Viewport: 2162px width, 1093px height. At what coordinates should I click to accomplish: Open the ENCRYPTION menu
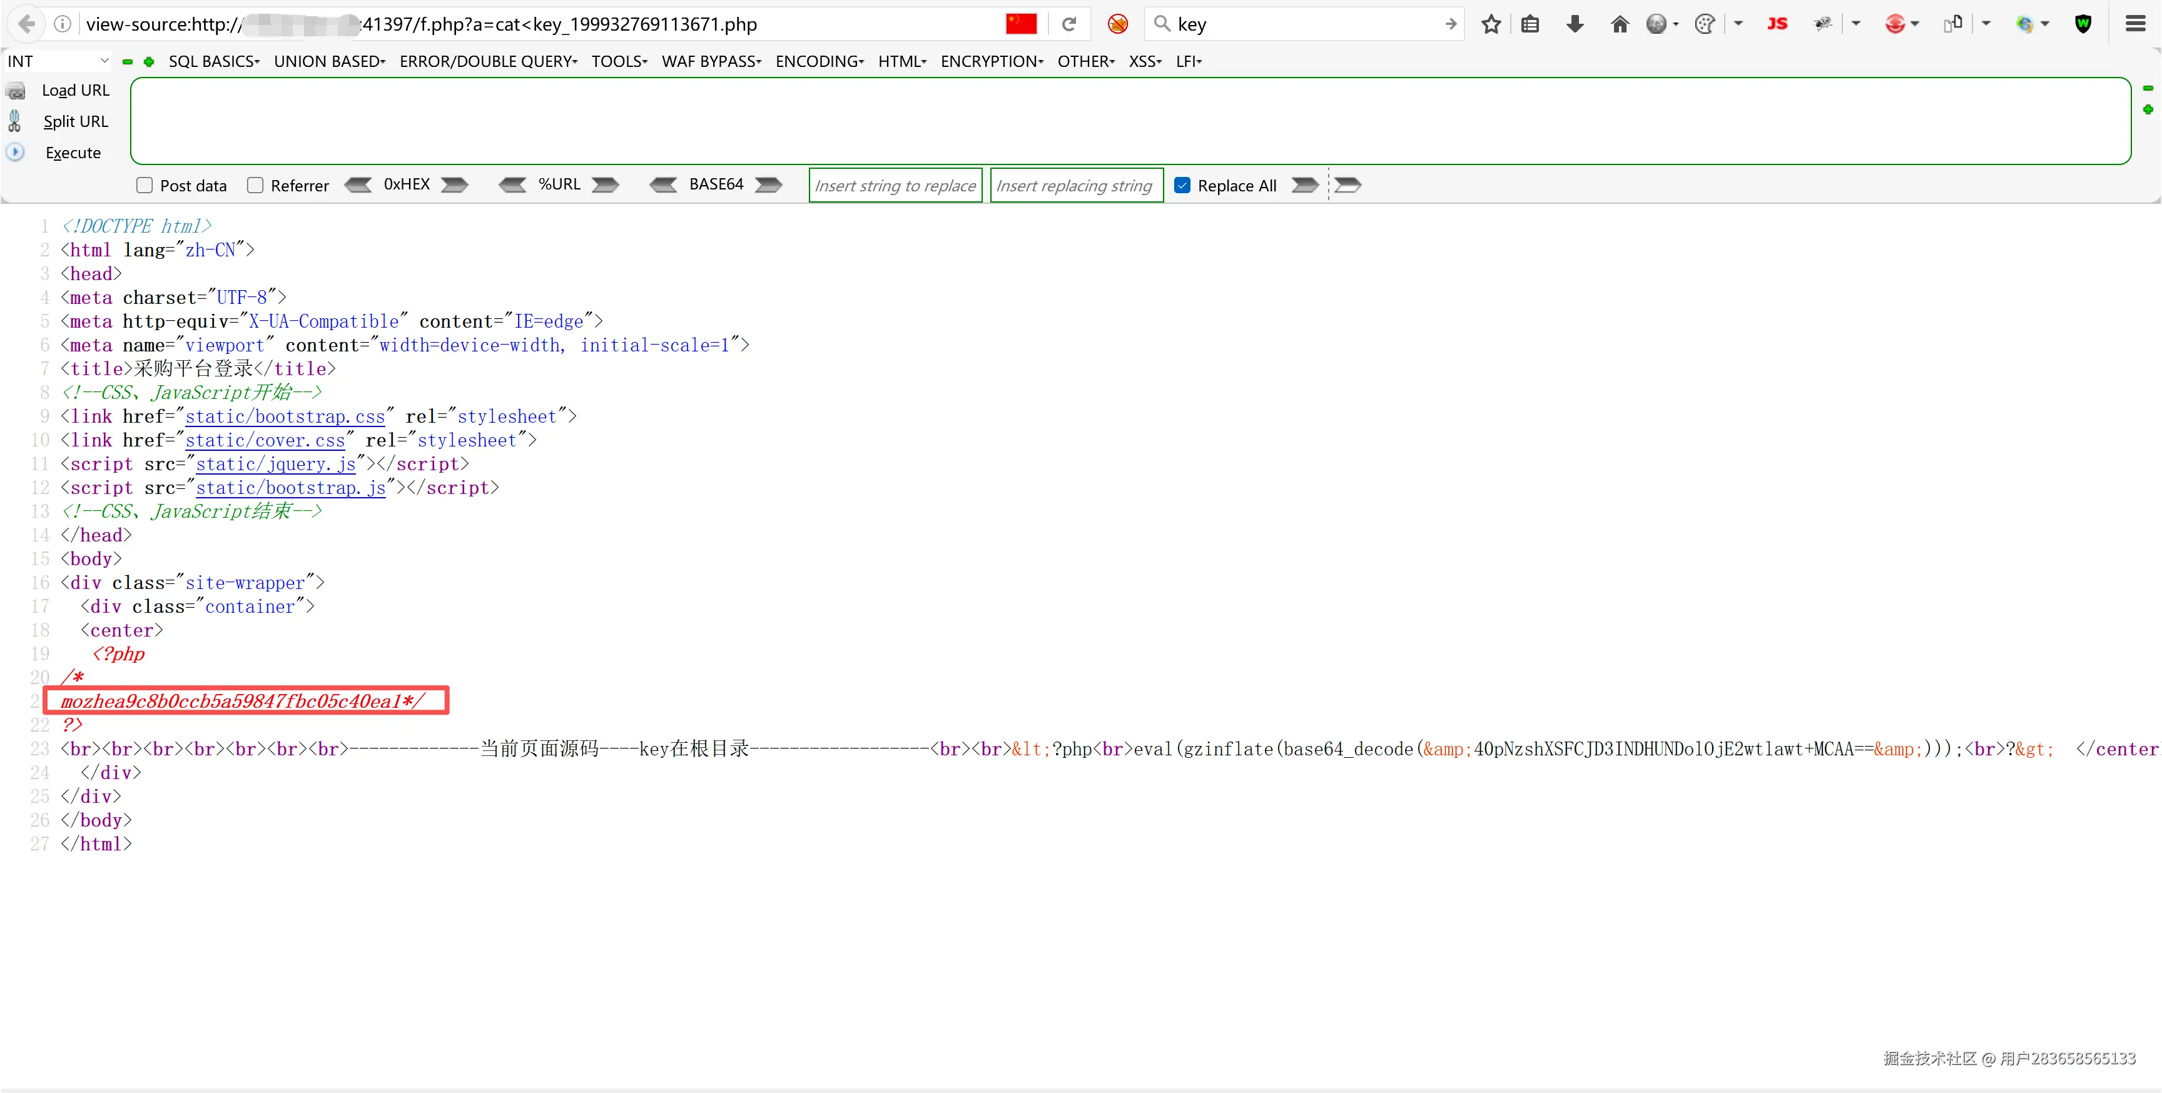click(992, 61)
